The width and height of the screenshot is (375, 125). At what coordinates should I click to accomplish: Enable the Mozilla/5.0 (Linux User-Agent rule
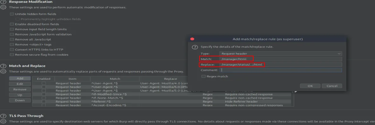[44, 91]
